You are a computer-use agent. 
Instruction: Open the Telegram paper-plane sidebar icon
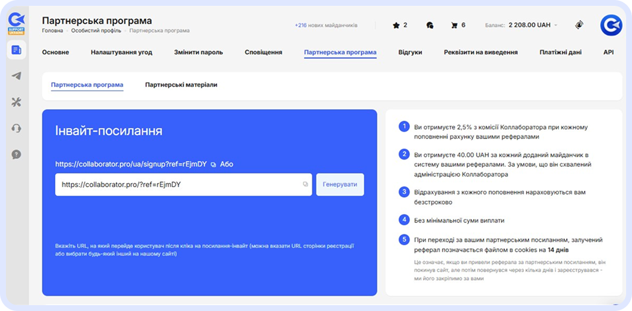coord(16,76)
